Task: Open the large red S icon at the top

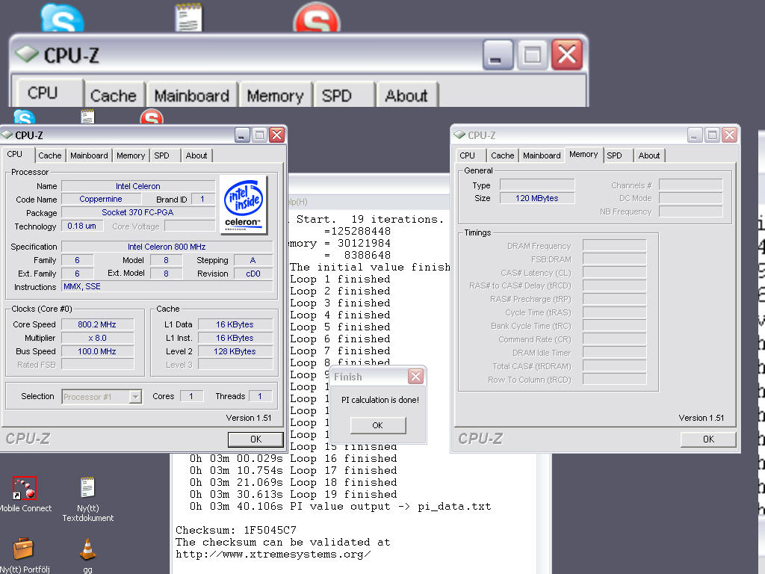Action: coord(317,18)
